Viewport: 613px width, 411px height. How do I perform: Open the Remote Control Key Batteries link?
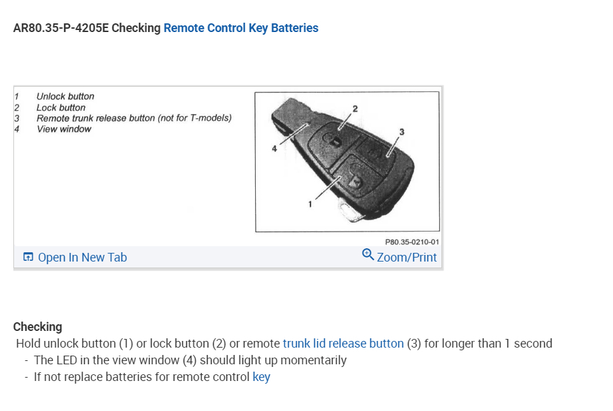click(240, 28)
